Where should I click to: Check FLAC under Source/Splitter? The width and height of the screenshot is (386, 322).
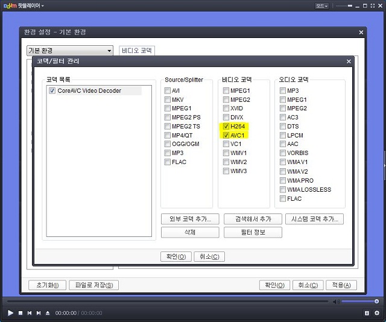coord(168,162)
